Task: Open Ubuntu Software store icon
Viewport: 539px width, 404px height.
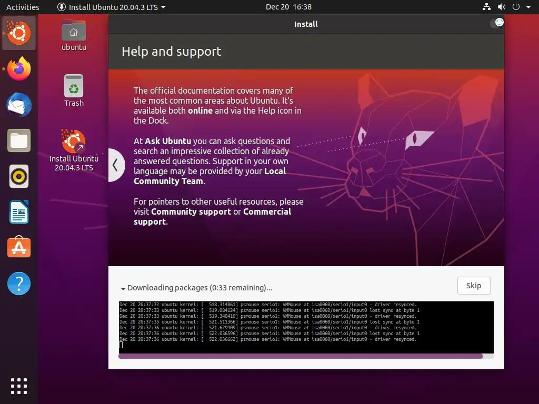Action: (19, 247)
